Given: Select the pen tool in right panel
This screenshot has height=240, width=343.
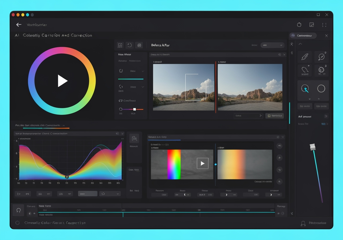Looking at the screenshot, I should click(305, 57).
